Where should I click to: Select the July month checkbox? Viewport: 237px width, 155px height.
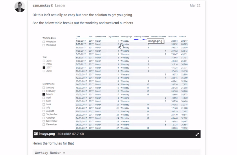[44, 108]
